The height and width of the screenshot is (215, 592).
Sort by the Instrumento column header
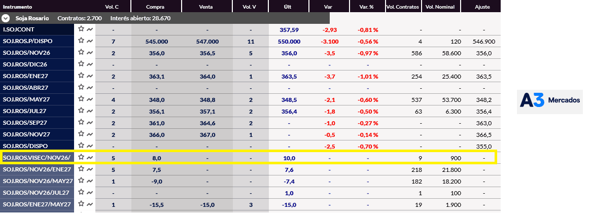pos(17,7)
